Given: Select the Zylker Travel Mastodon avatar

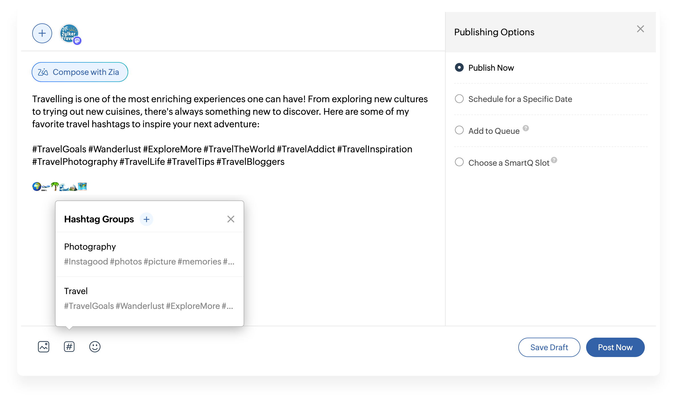Looking at the screenshot, I should pyautogui.click(x=69, y=34).
